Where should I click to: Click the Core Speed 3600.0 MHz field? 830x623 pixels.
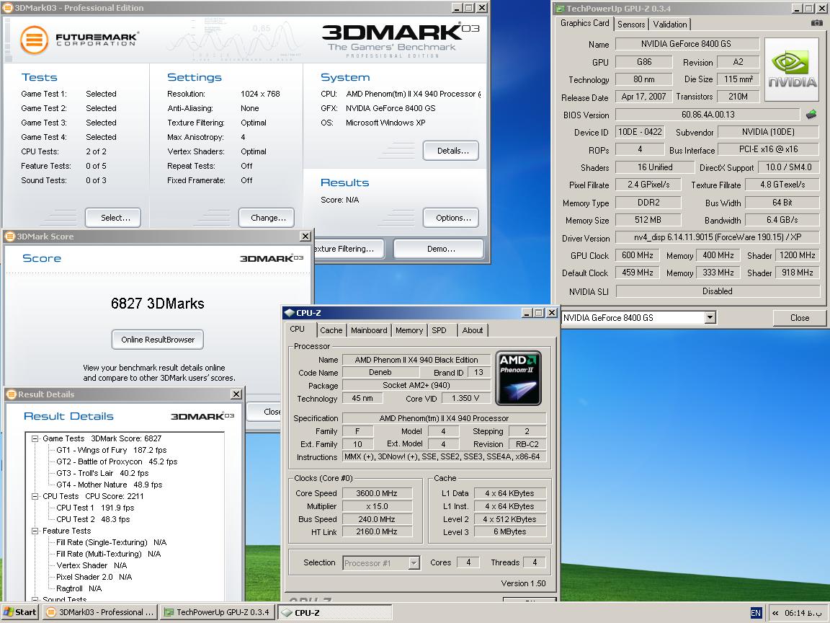(377, 493)
